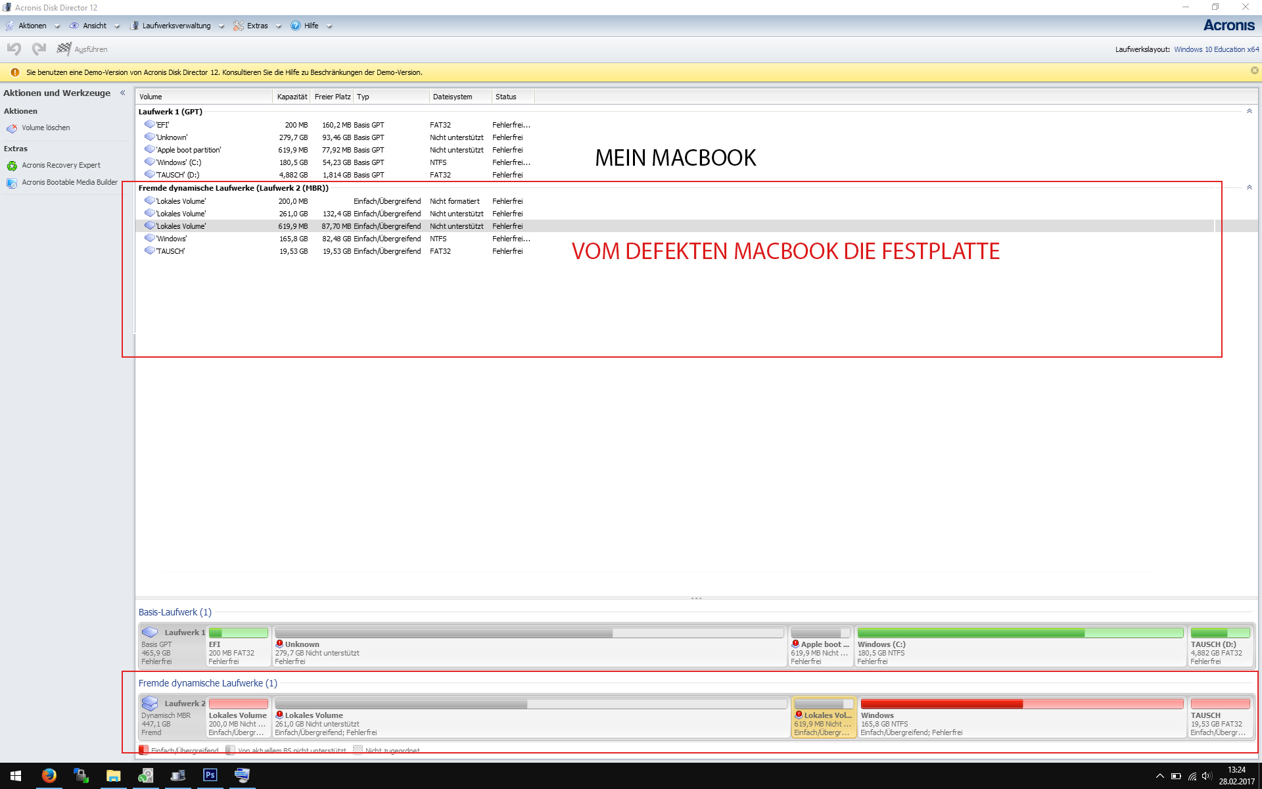Click the Redo arrow icon
Screen dimensions: 1262x789
(x=39, y=49)
